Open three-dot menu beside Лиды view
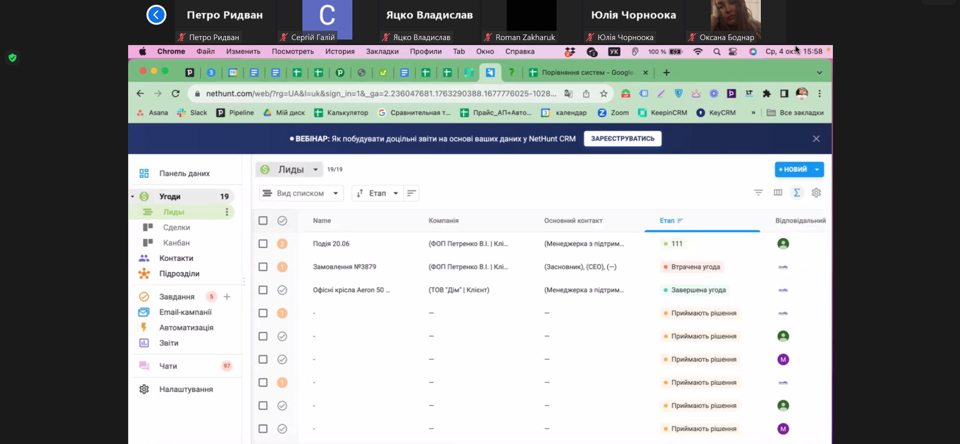 pos(227,212)
